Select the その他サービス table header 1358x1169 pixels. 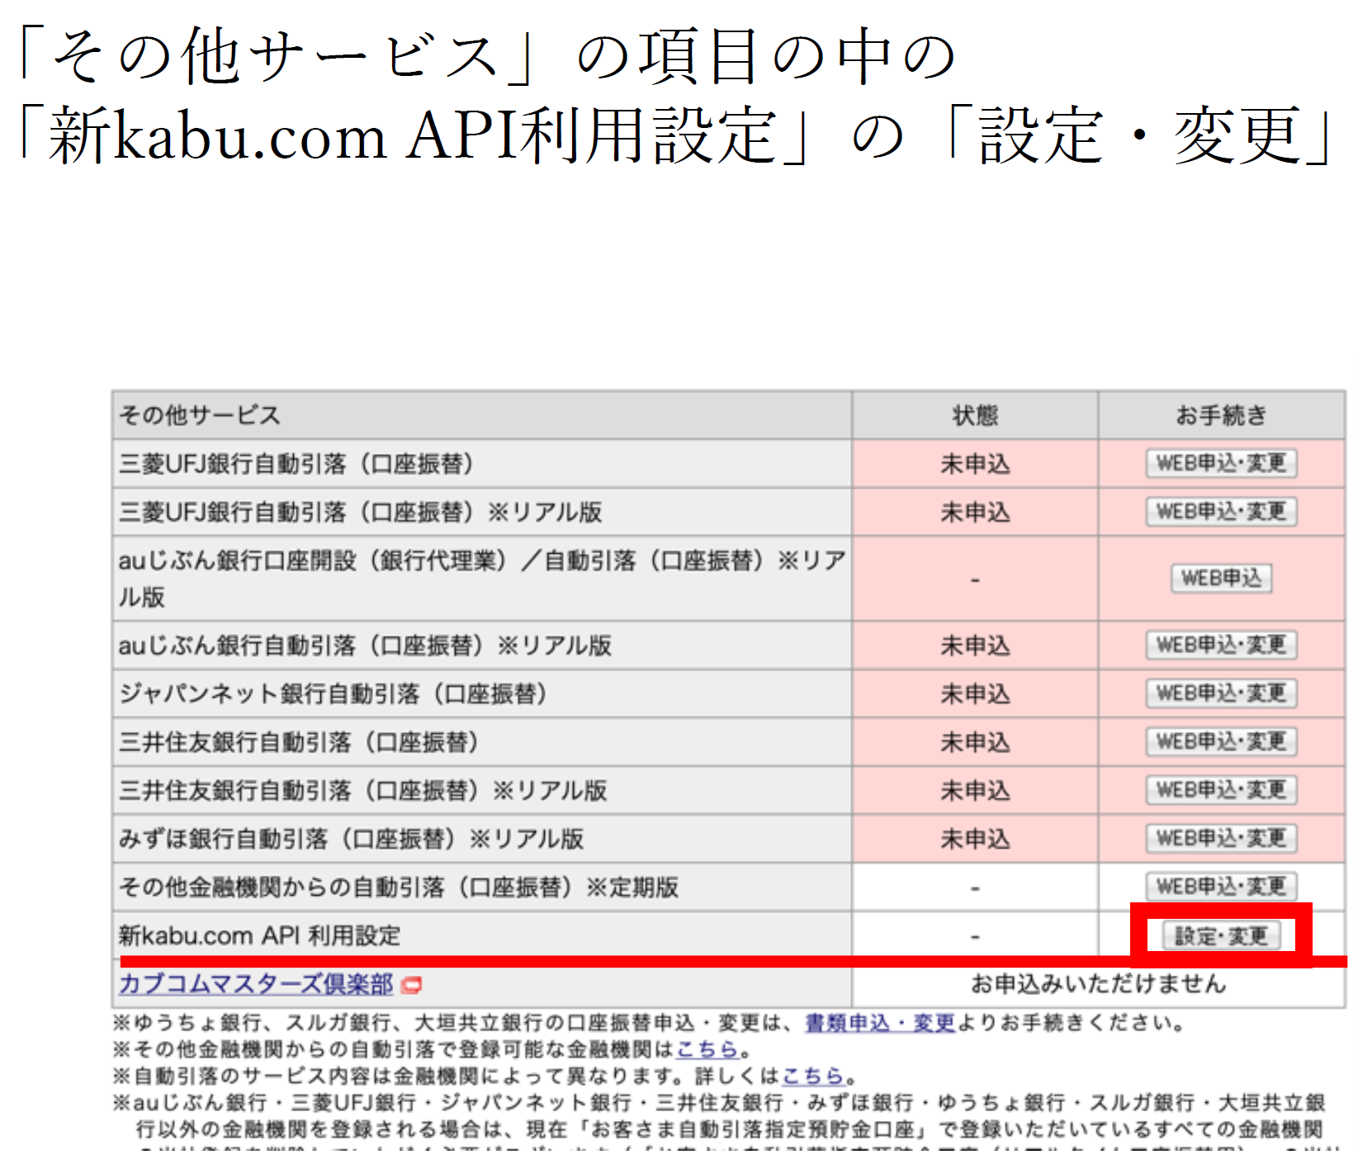[481, 415]
